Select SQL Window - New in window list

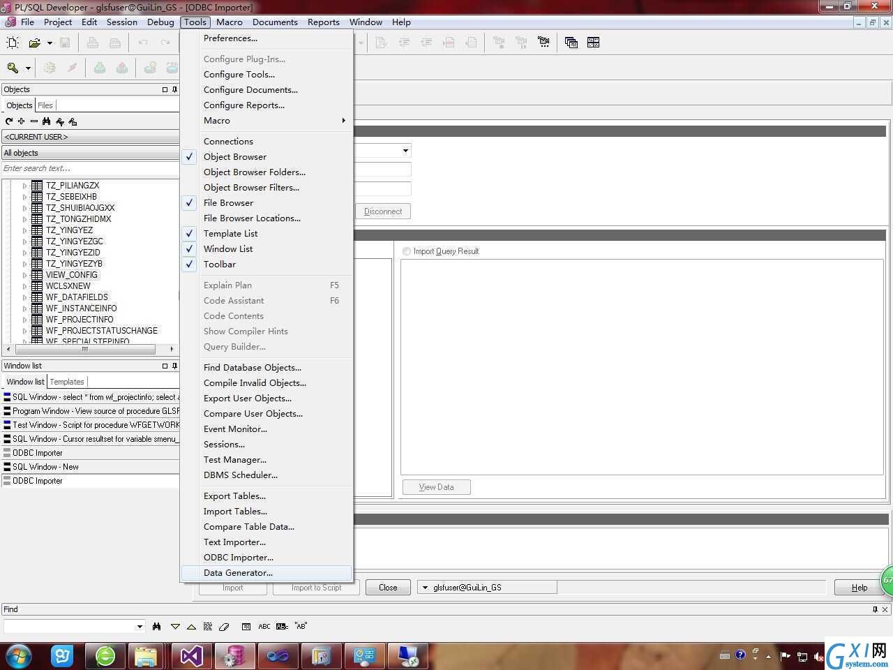tap(91, 467)
